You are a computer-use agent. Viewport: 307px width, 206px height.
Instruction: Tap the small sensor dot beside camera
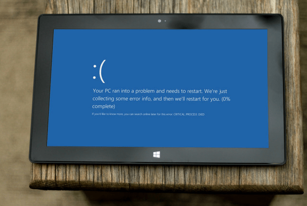(x=165, y=21)
